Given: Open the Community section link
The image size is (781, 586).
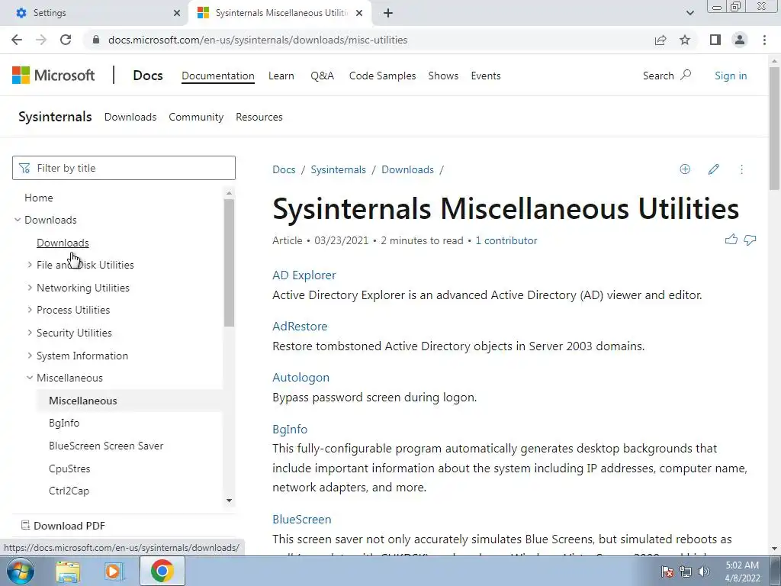Looking at the screenshot, I should tap(196, 117).
